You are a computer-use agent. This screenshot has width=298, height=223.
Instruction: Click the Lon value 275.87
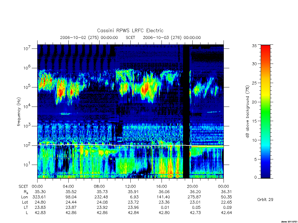194,197
